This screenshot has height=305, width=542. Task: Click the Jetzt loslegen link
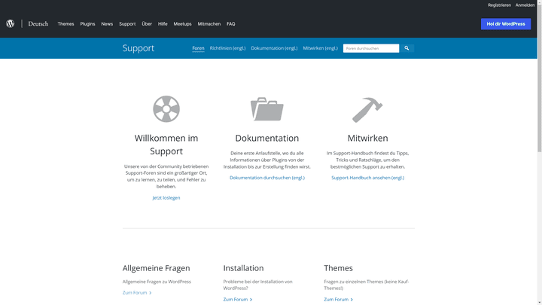coord(166,198)
